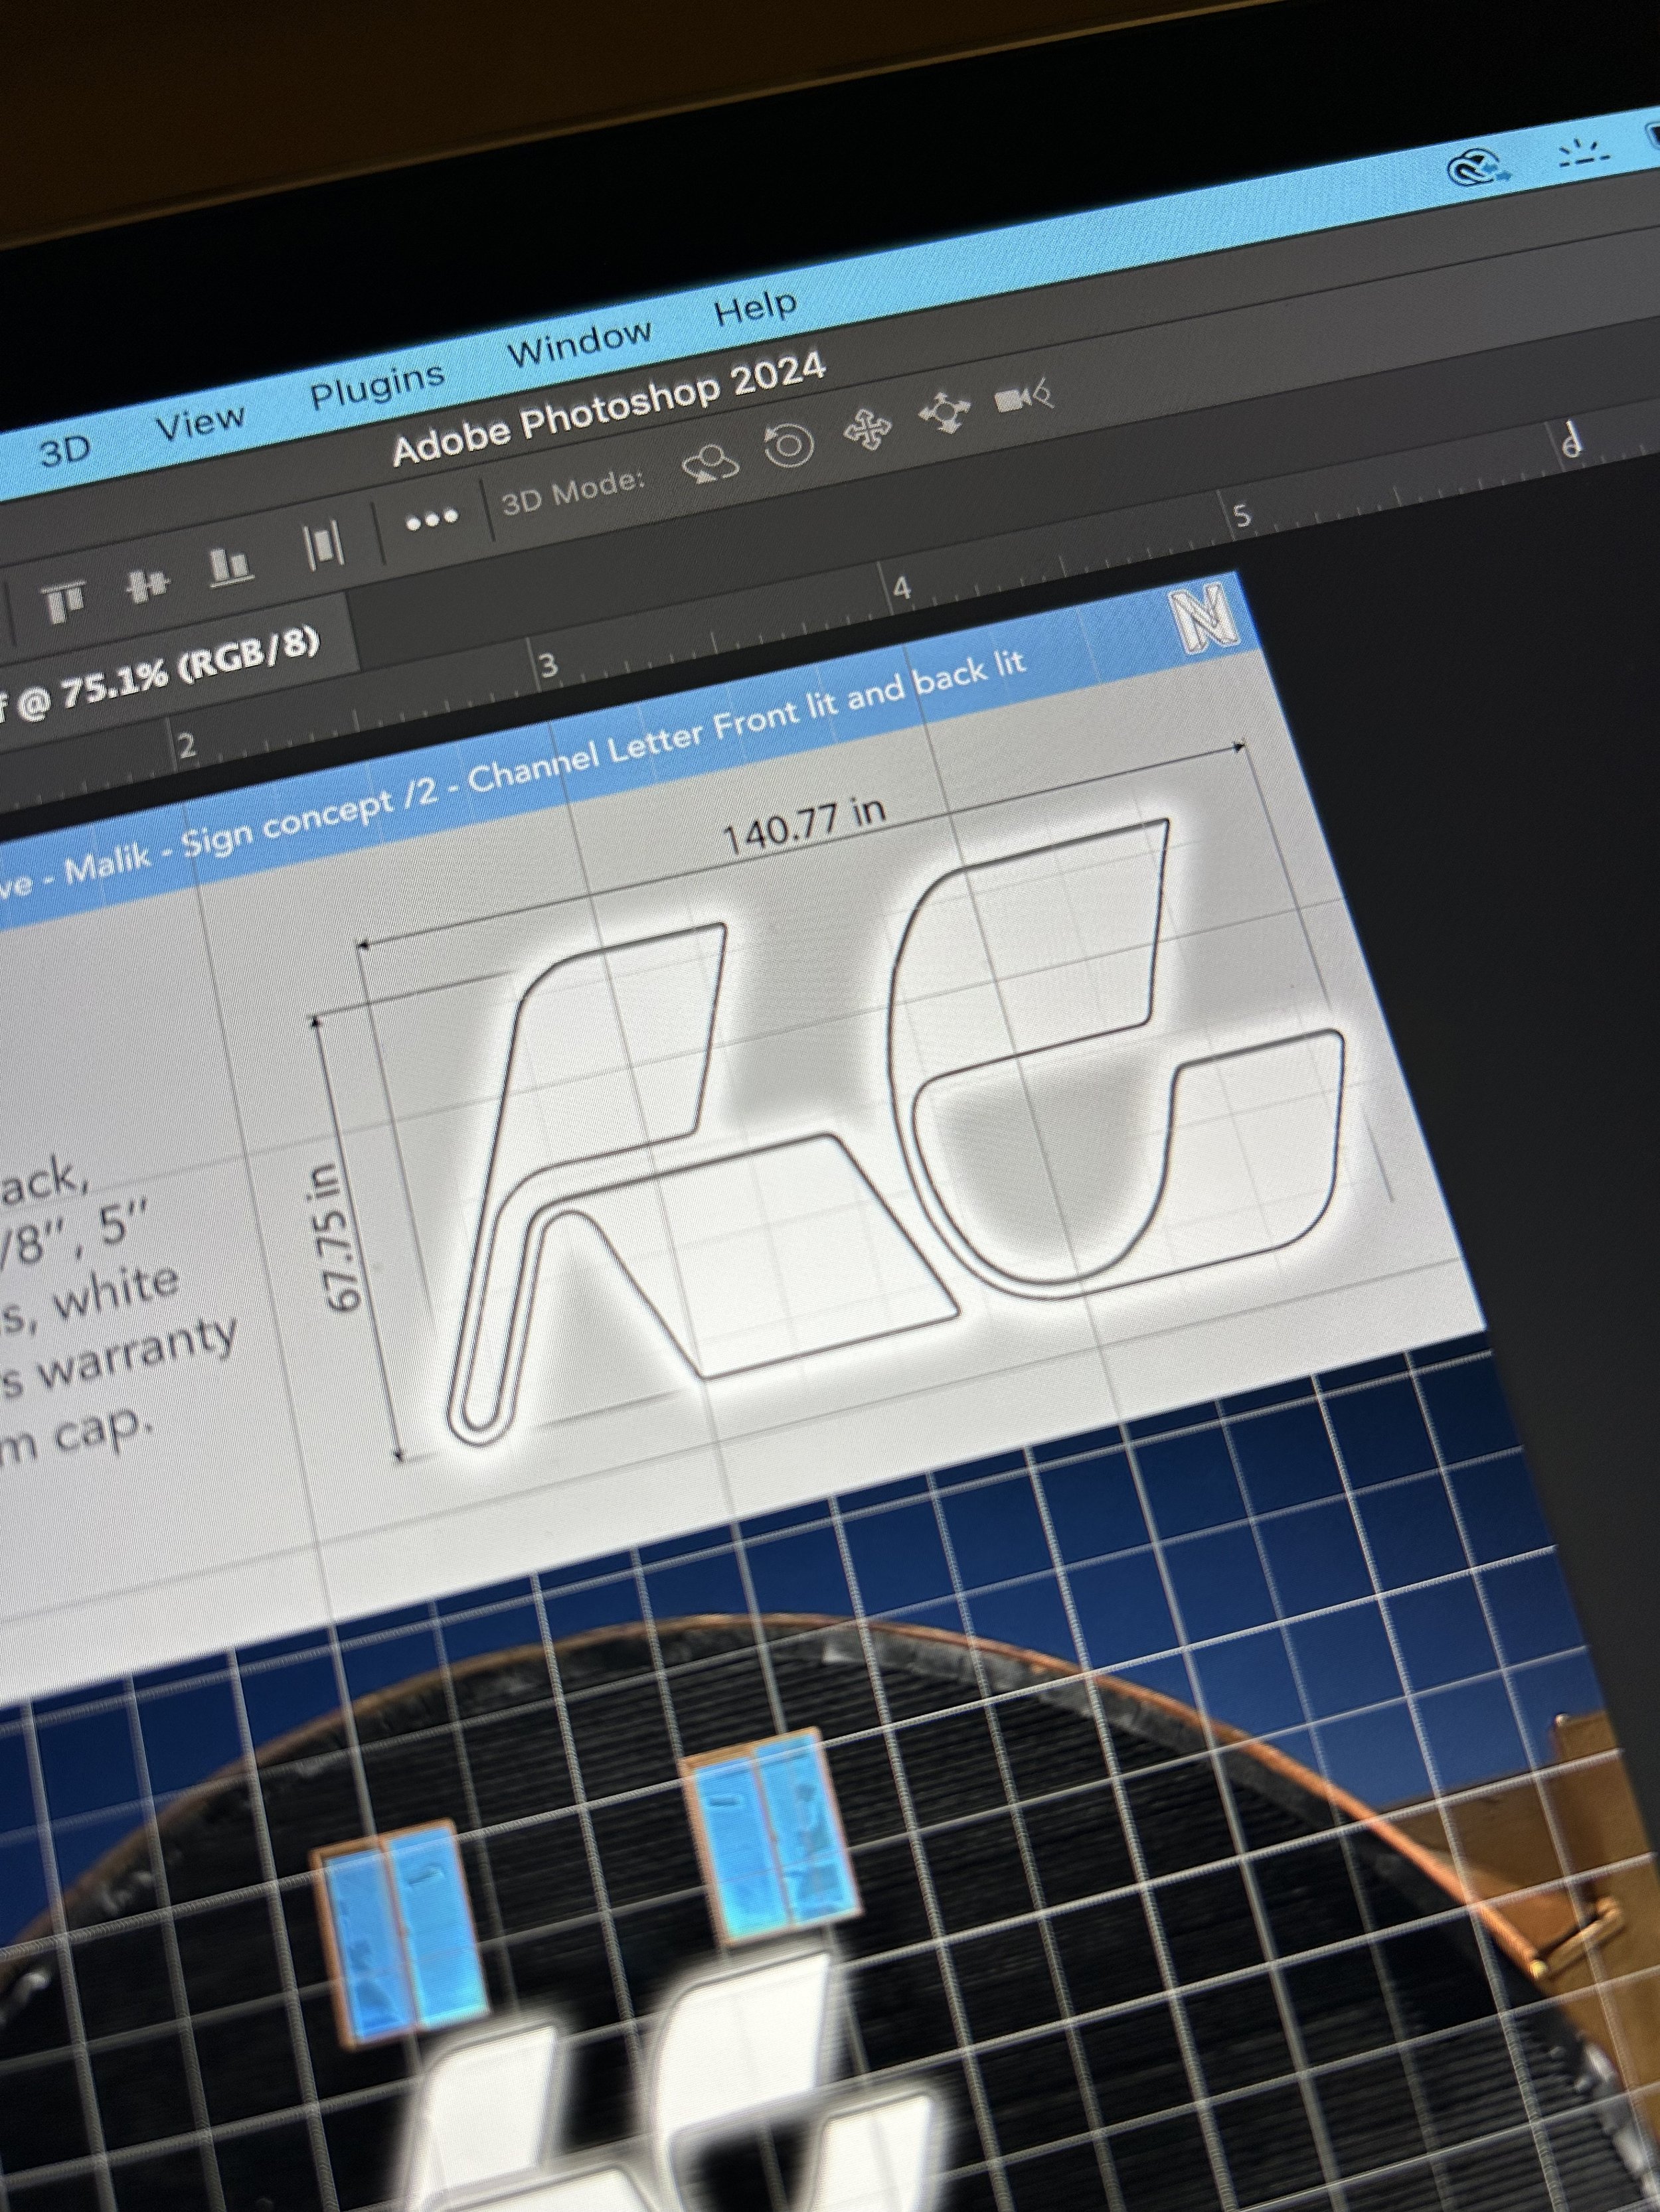The width and height of the screenshot is (1660, 2212).
Task: Click the word "warranty" in the description text
Action: tap(138, 1353)
